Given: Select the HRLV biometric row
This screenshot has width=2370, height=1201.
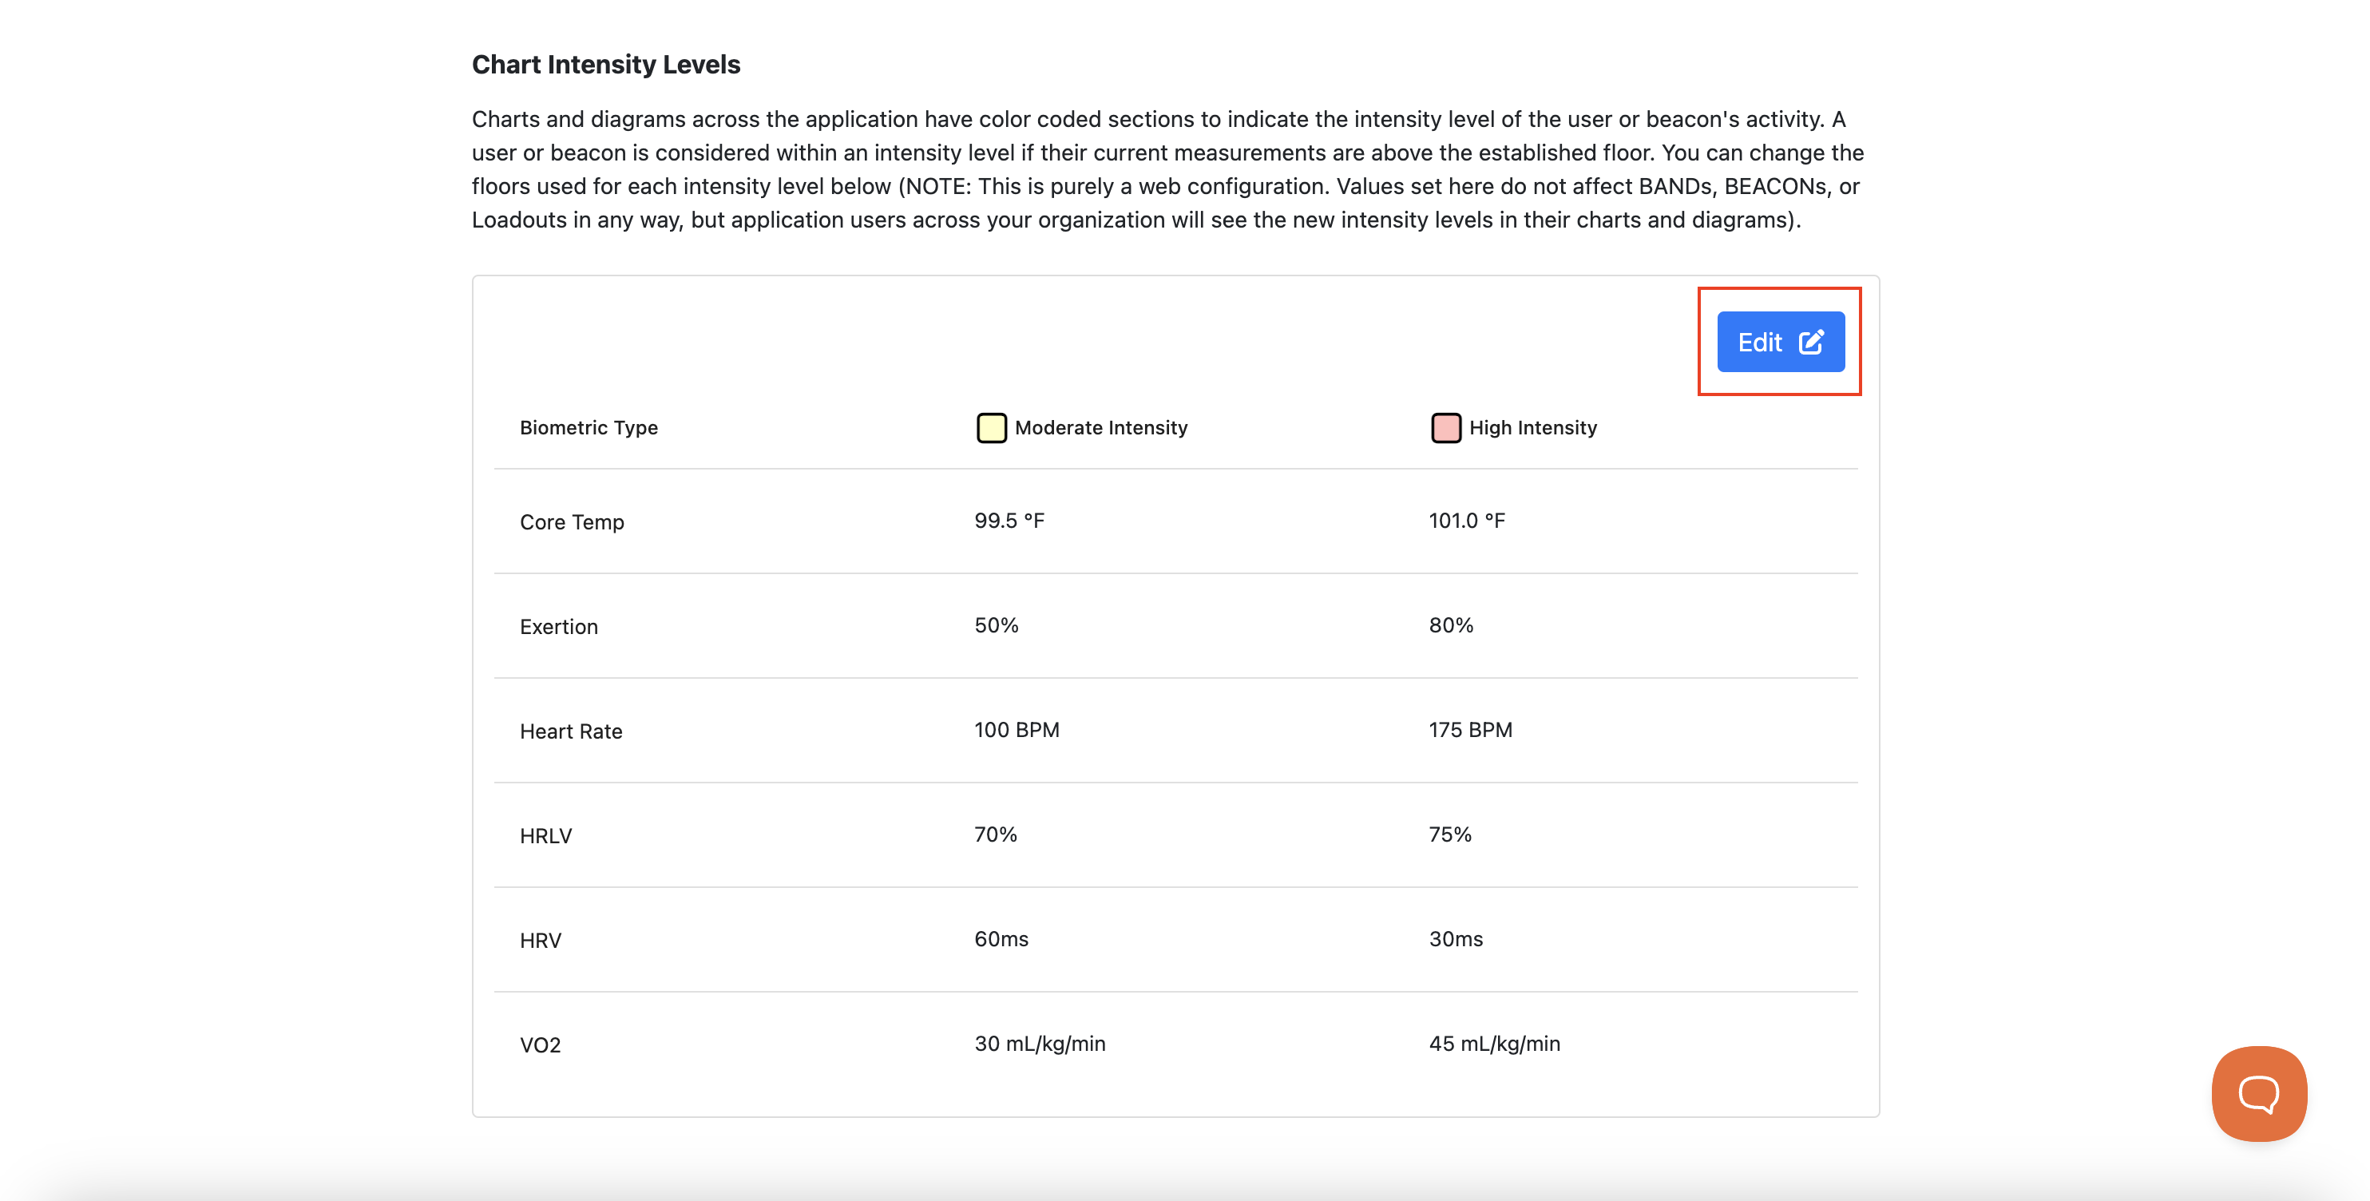Looking at the screenshot, I should (x=545, y=834).
